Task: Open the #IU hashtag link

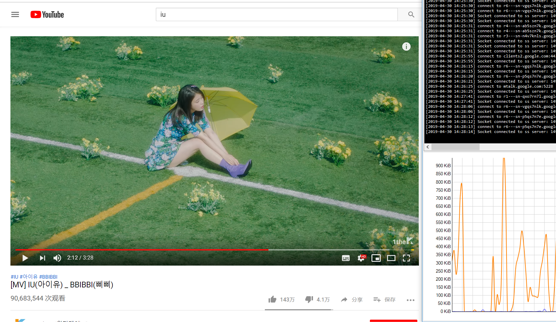Action: click(14, 277)
